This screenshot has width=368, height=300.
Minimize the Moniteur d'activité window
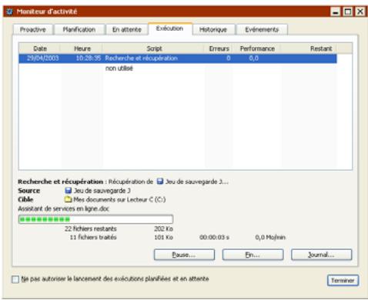[x=336, y=12]
